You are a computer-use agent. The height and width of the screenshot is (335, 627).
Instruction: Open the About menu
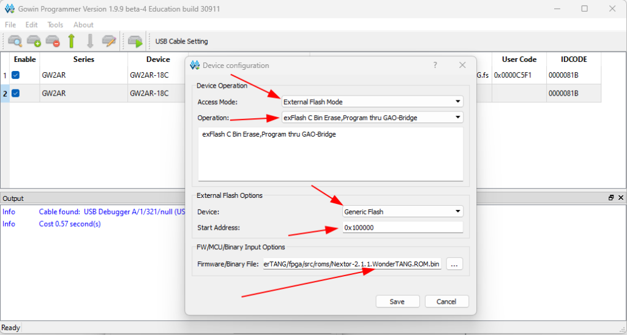[83, 24]
